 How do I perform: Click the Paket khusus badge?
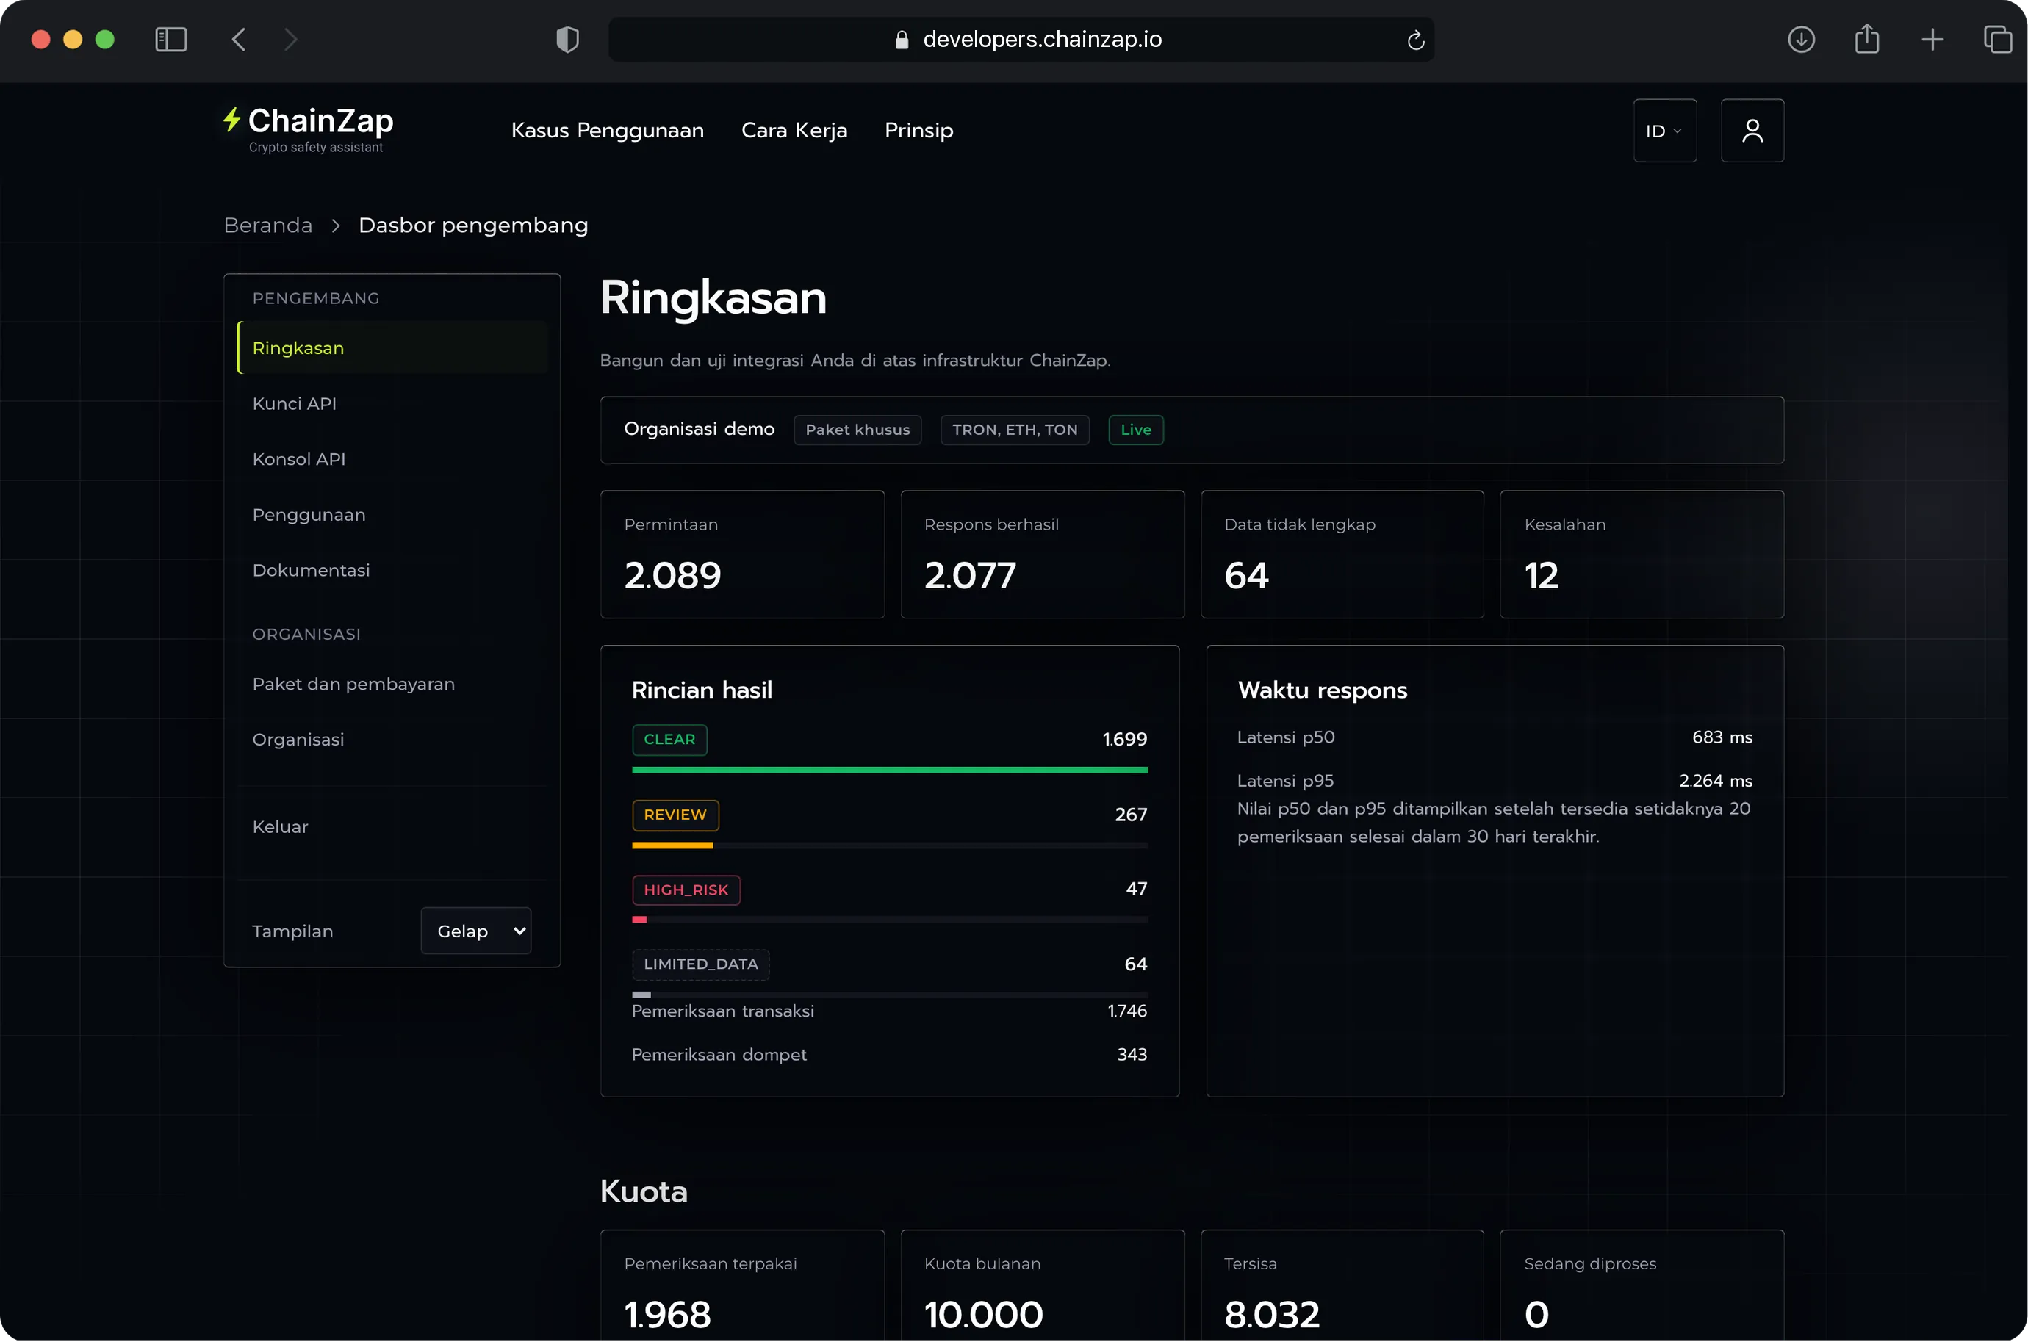click(857, 430)
